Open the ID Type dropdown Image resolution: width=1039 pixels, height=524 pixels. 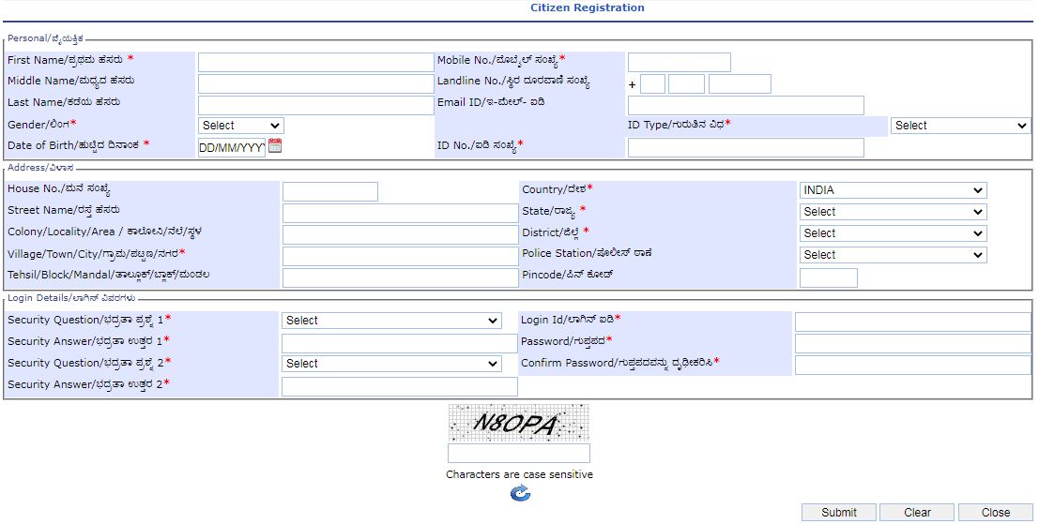961,126
